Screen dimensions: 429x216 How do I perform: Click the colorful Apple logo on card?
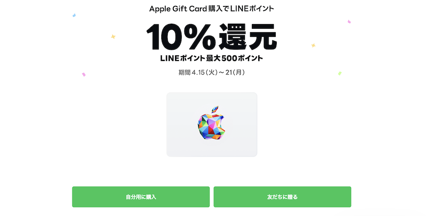(x=211, y=123)
